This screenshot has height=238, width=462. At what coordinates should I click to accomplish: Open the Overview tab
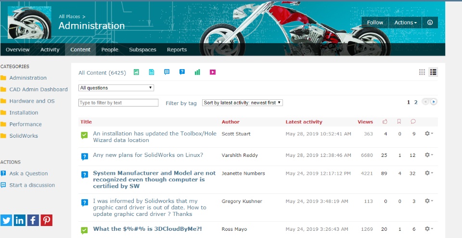pyautogui.click(x=18, y=49)
